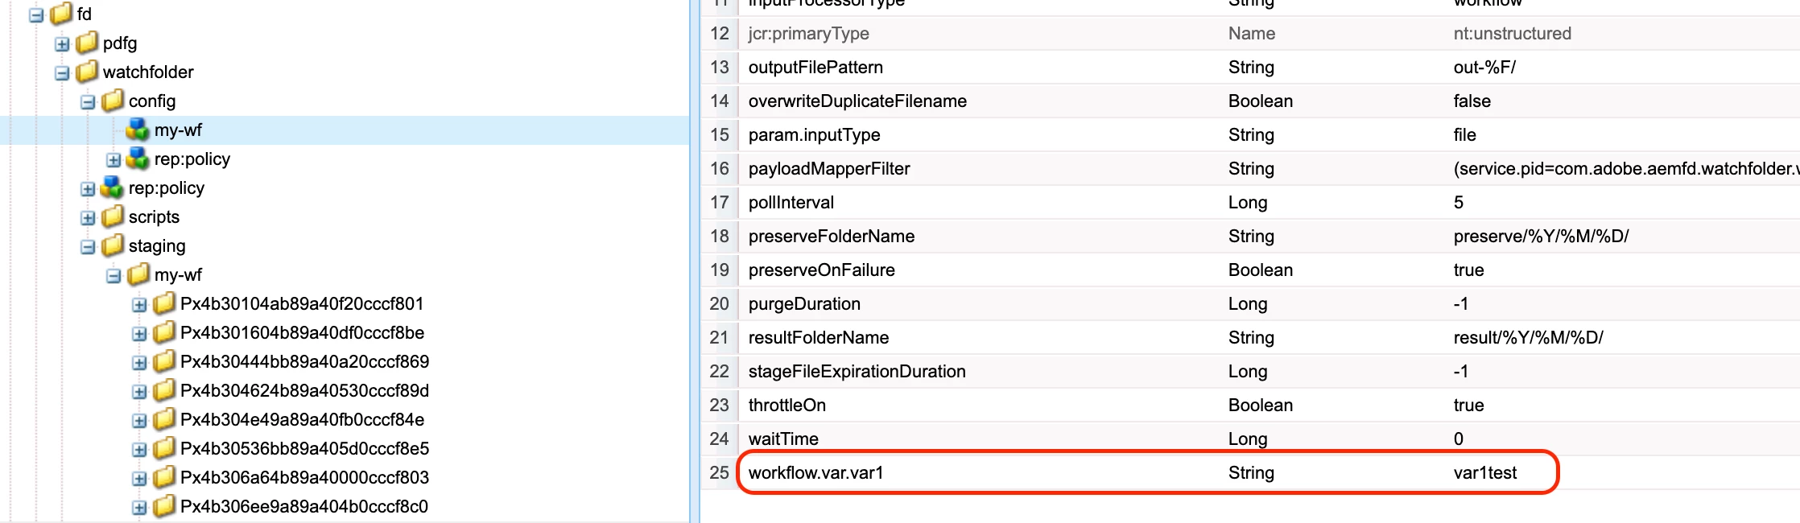Click the var1test value cell
This screenshot has height=523, width=1800.
(1485, 473)
